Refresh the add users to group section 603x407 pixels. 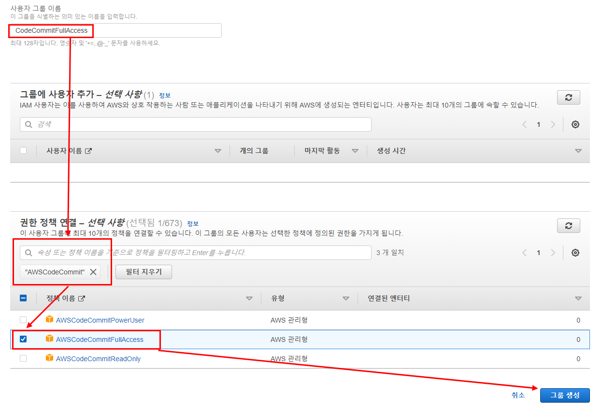[x=569, y=97]
